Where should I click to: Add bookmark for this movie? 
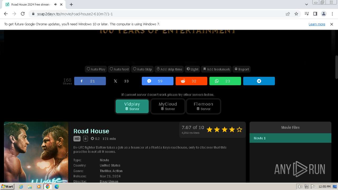[217, 69]
